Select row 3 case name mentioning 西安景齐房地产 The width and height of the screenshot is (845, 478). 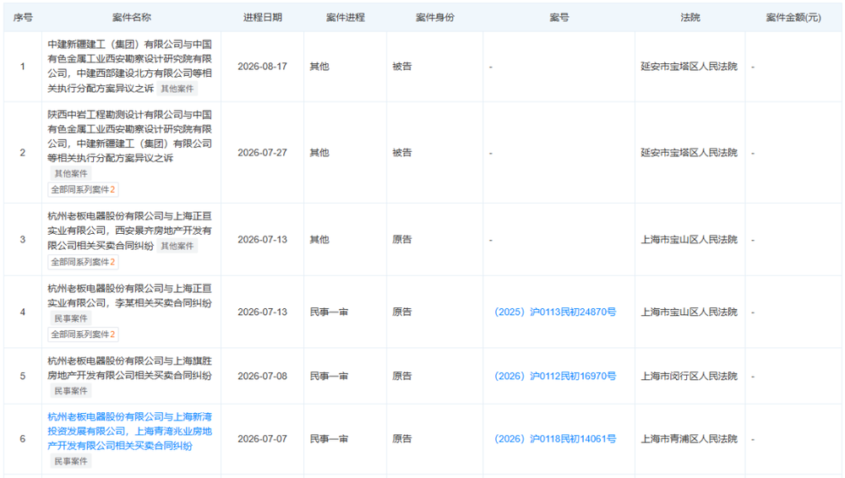pos(130,231)
